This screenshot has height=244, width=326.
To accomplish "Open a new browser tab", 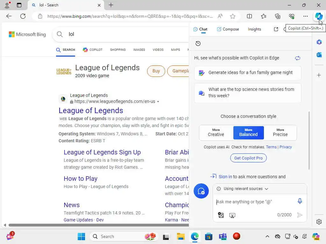I will tap(111, 5).
